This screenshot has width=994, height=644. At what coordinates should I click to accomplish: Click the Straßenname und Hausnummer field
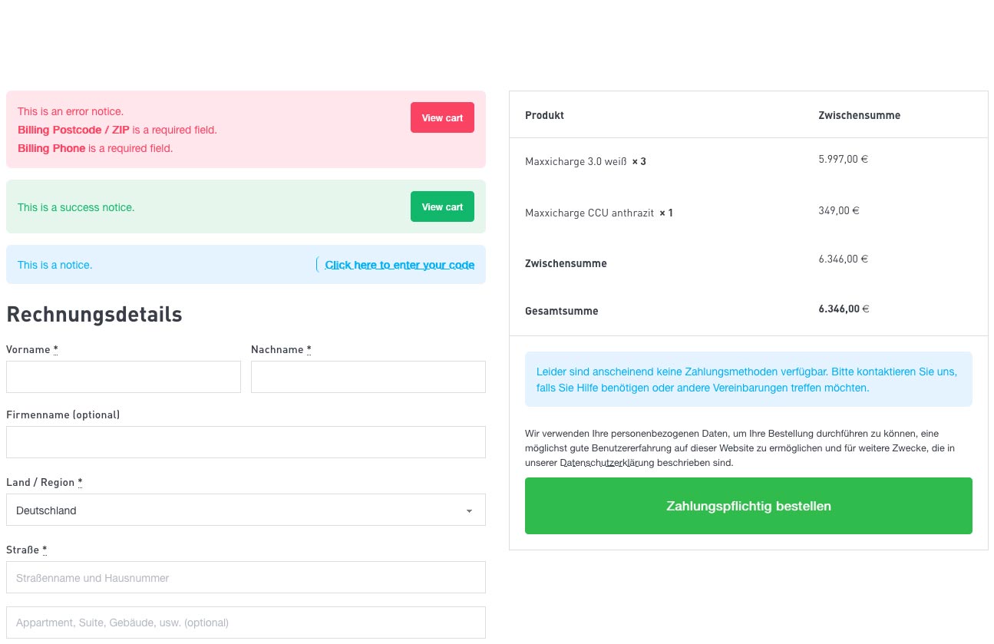pyautogui.click(x=246, y=577)
